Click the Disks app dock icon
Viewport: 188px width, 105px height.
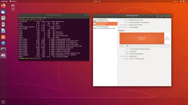pos(3,56)
